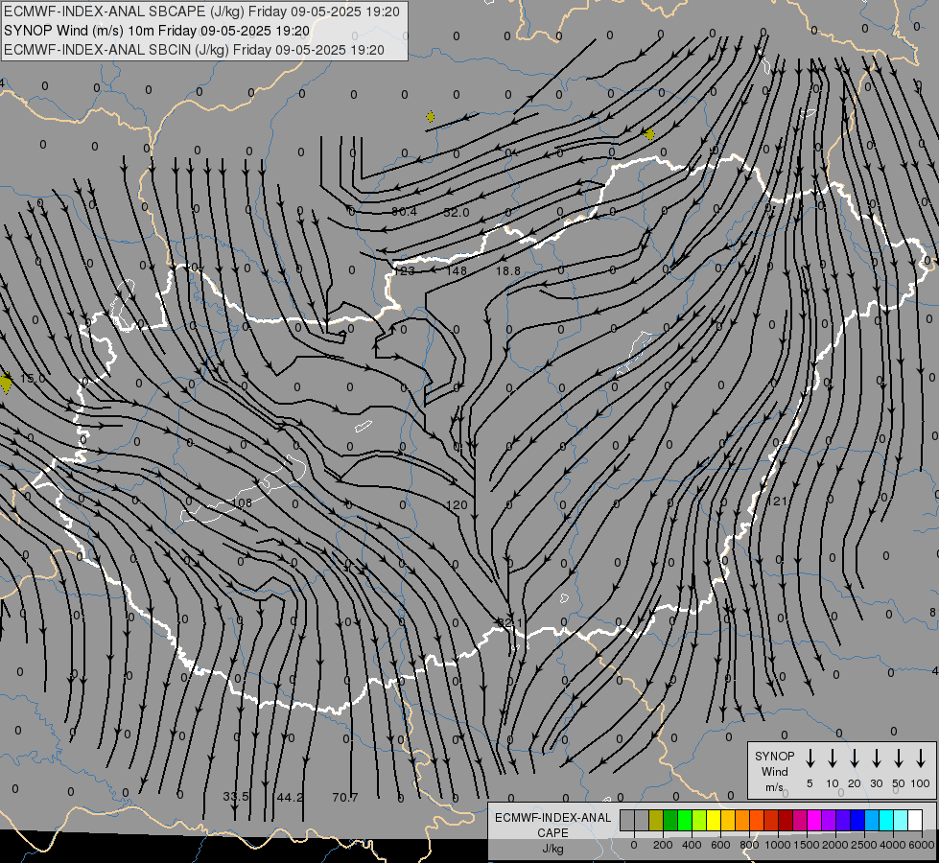
Task: Pick the pure yellow CAPE legend swatch
Action: (x=714, y=820)
